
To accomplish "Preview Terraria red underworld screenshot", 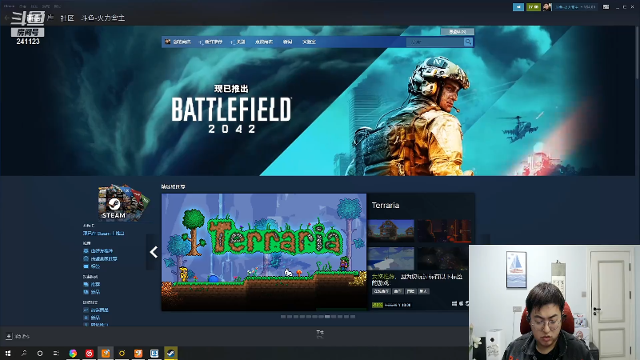I will (443, 230).
